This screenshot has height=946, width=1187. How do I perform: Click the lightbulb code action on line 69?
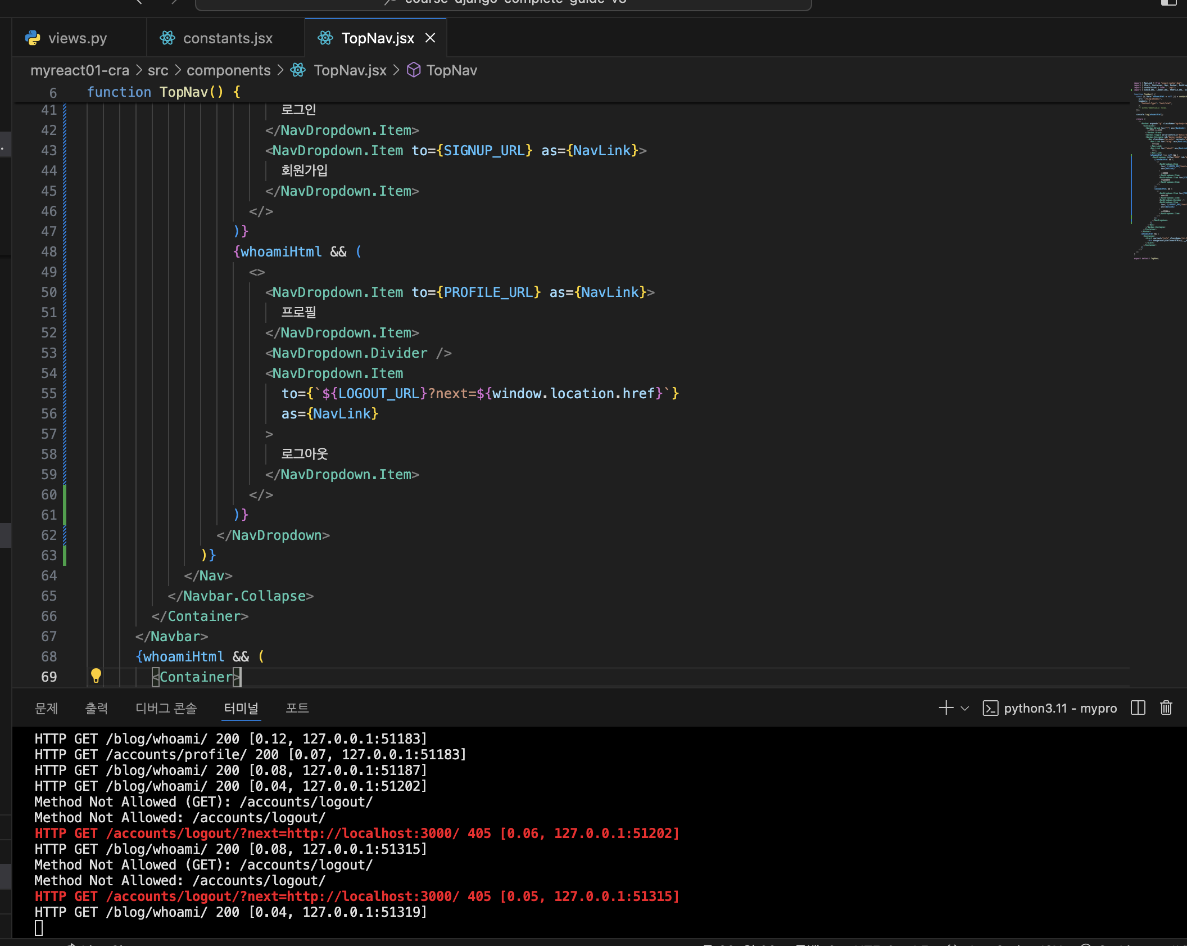pos(96,675)
